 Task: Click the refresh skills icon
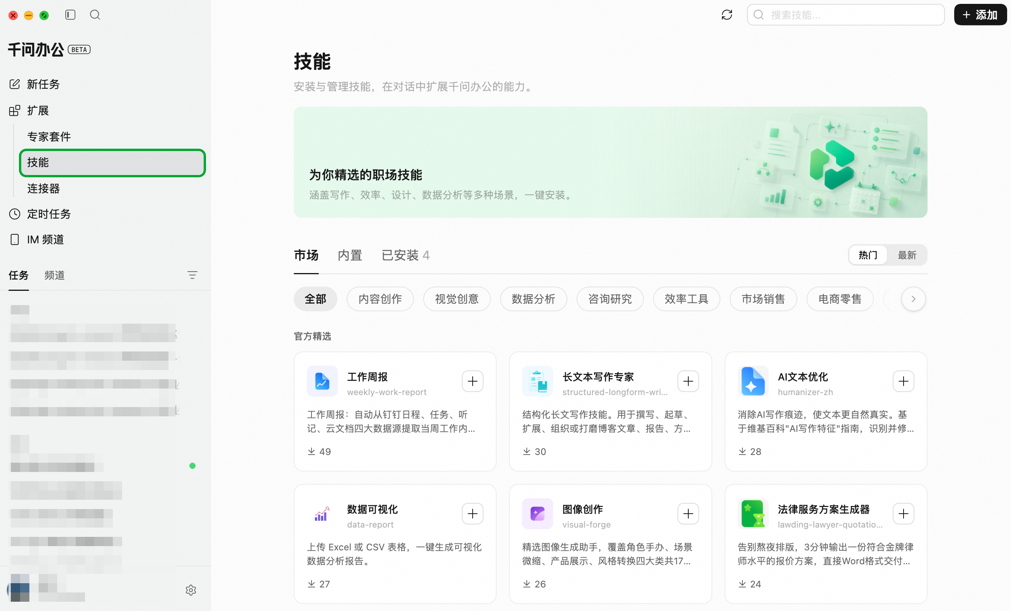coord(727,15)
